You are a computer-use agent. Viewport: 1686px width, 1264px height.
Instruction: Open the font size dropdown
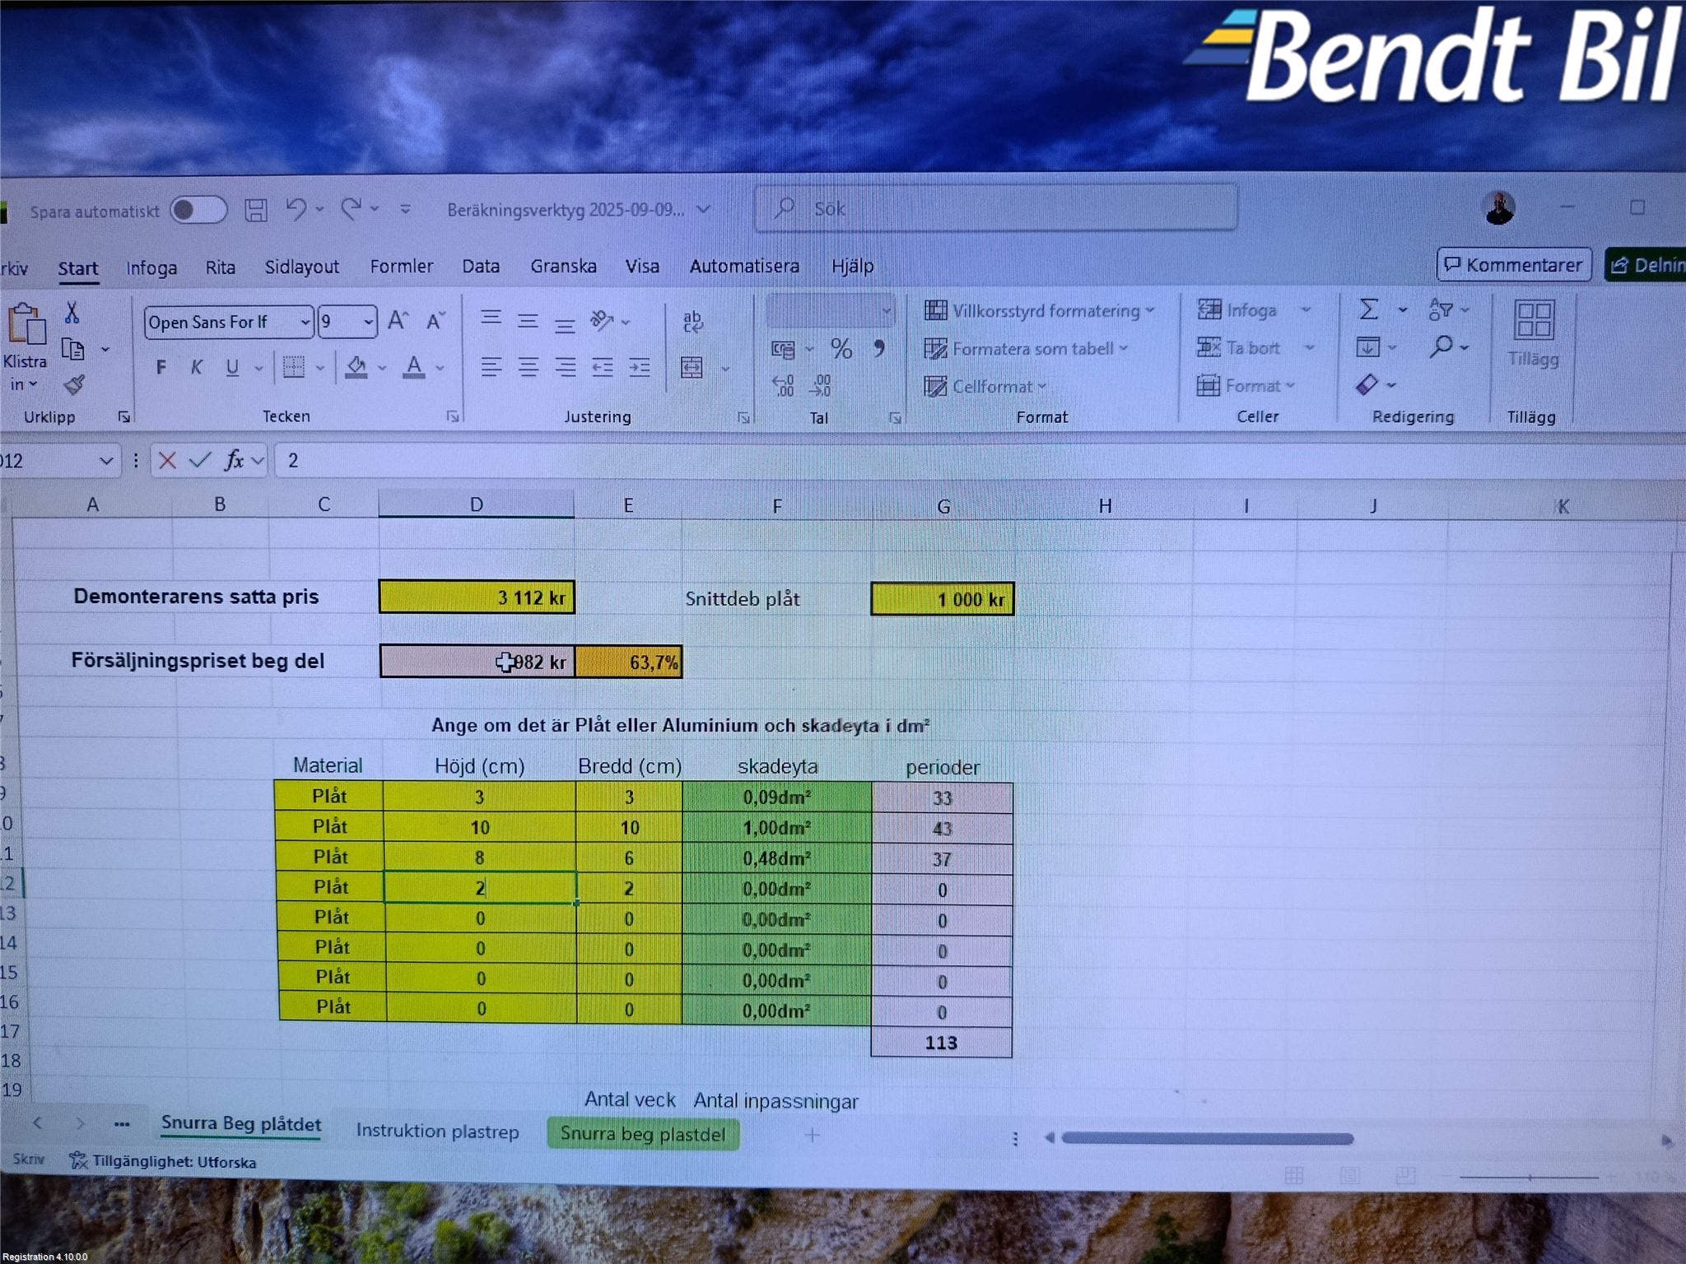(368, 322)
